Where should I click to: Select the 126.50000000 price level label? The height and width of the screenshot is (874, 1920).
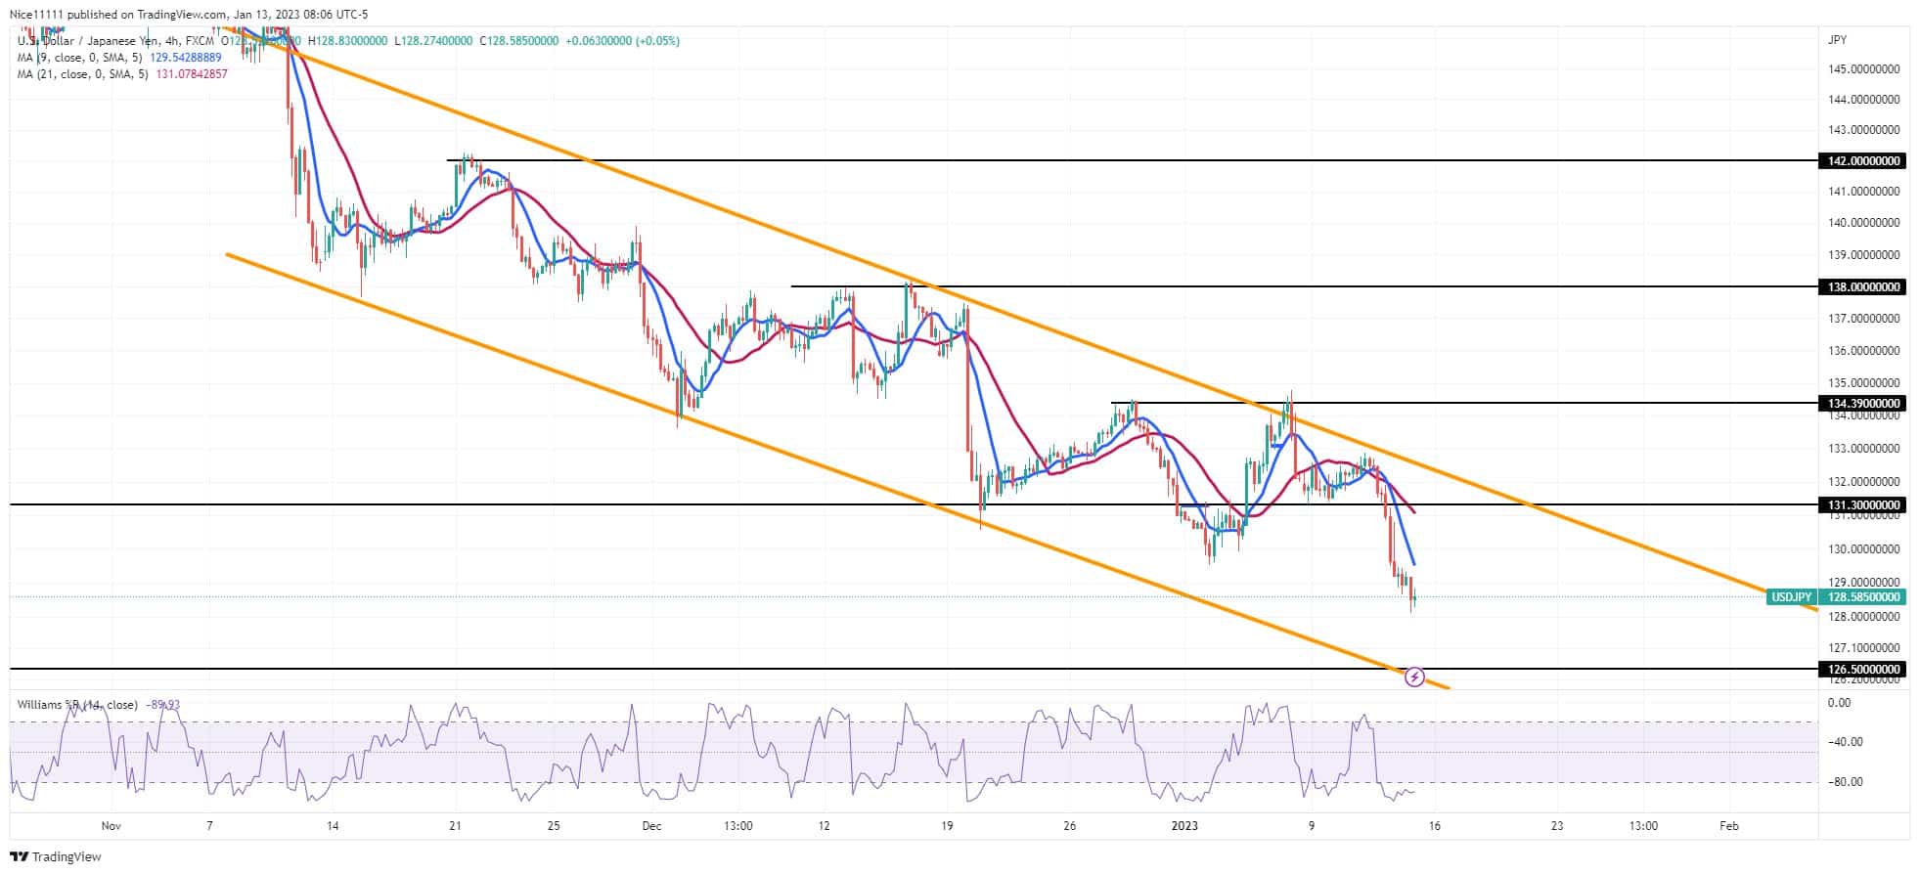(1862, 669)
